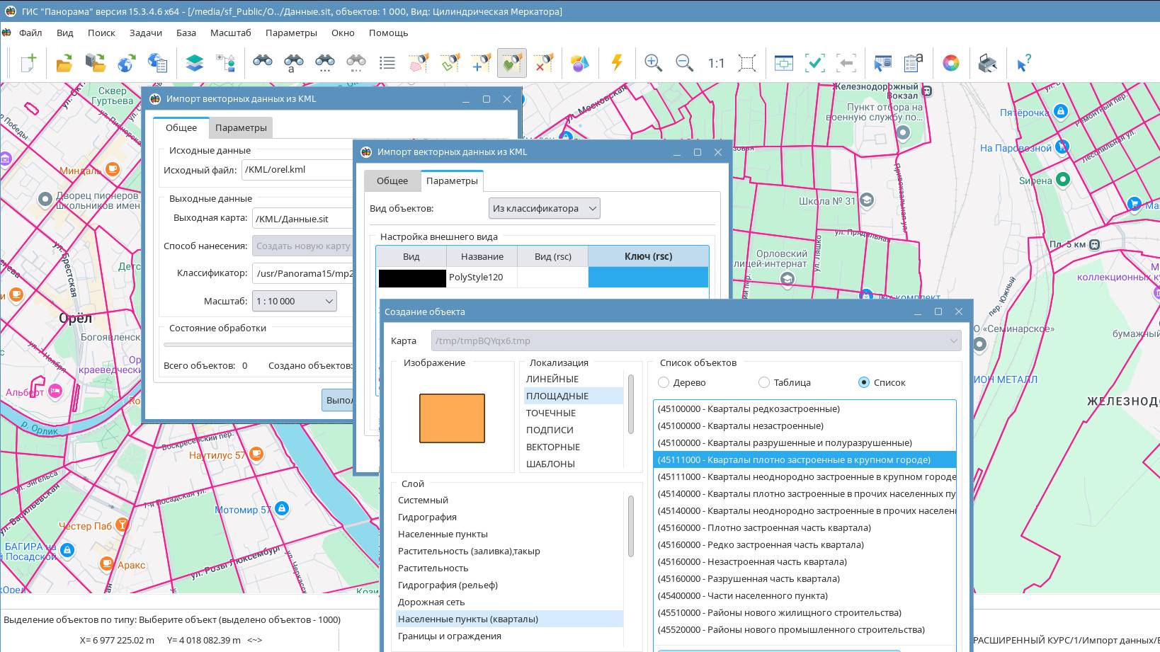Click the orange object image preview
The width and height of the screenshot is (1160, 652).
point(452,418)
